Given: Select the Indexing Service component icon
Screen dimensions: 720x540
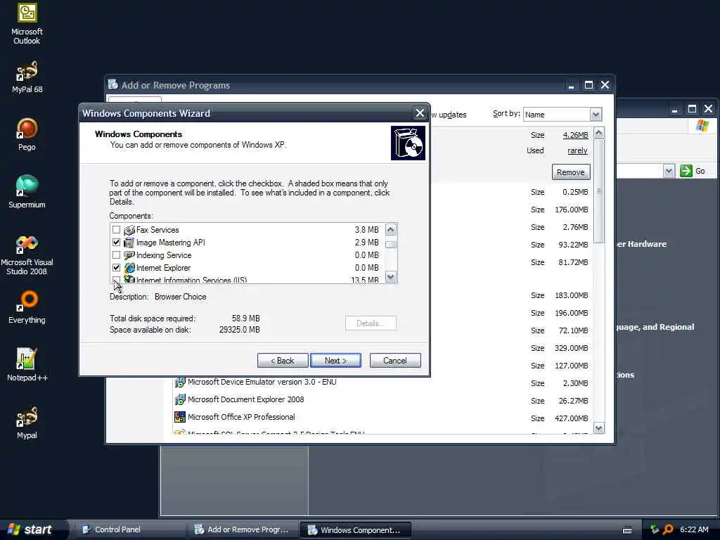Looking at the screenshot, I should 129,255.
